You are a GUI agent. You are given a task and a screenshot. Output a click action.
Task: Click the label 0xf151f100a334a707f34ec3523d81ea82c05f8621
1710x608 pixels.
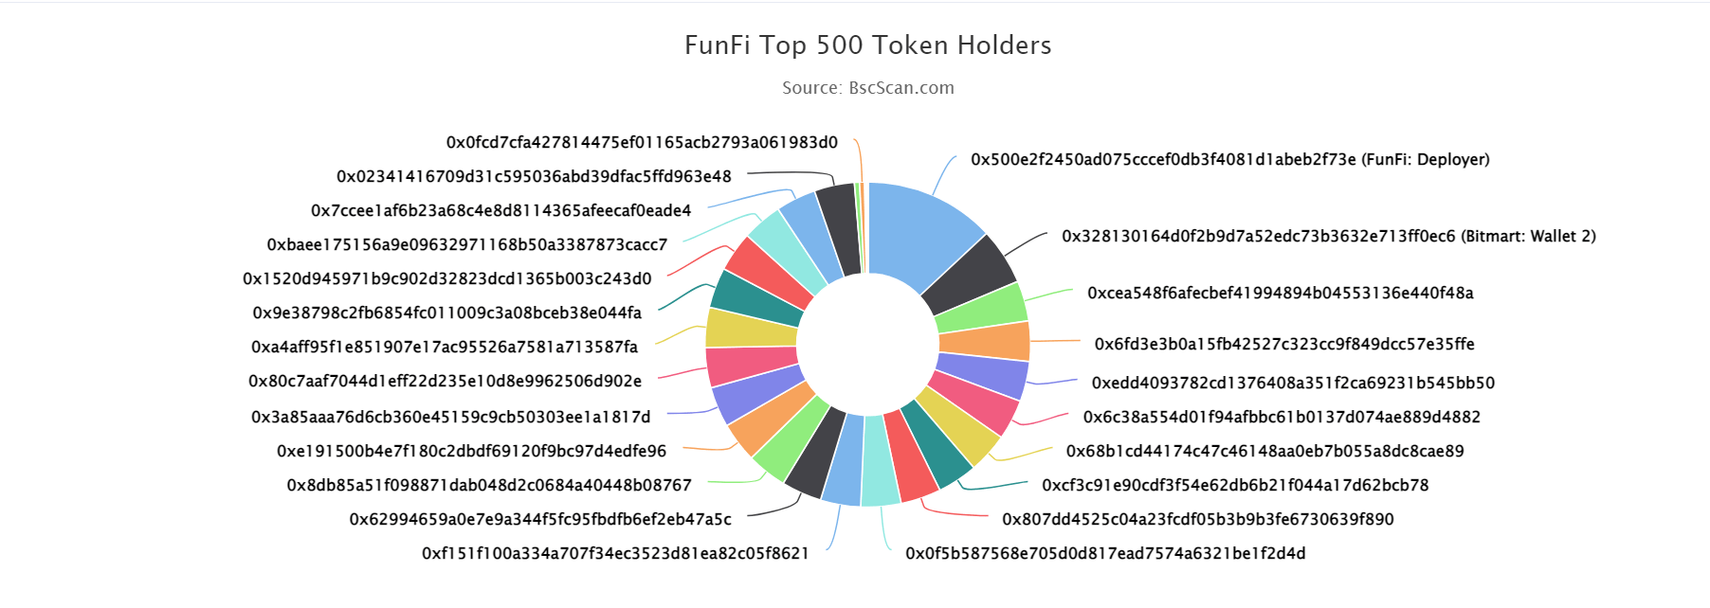coord(615,553)
